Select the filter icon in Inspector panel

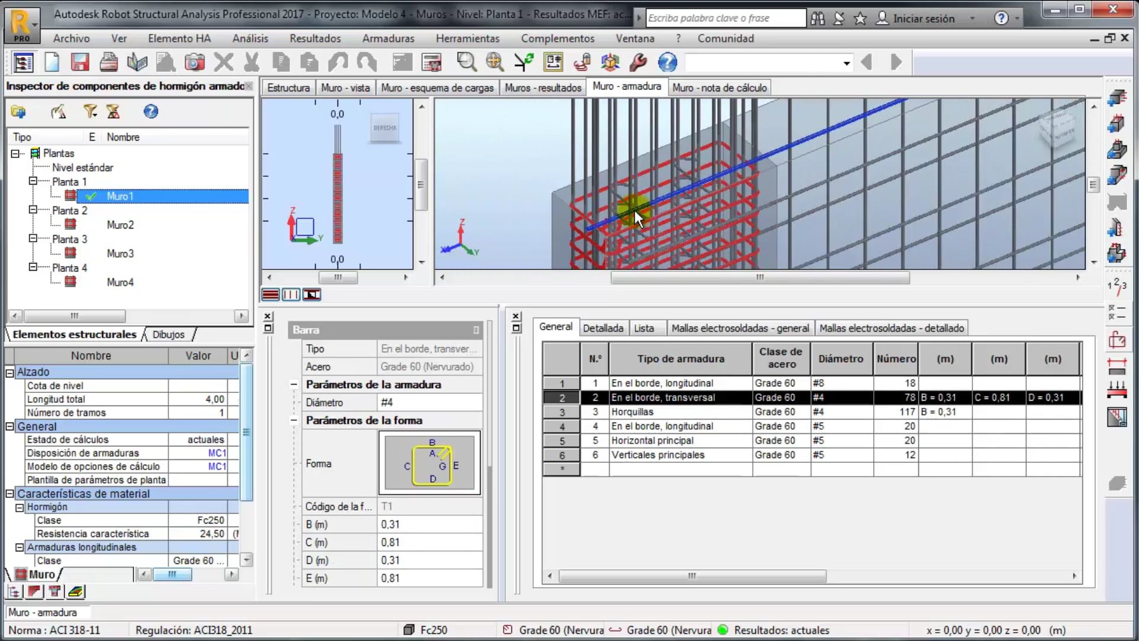pos(90,112)
